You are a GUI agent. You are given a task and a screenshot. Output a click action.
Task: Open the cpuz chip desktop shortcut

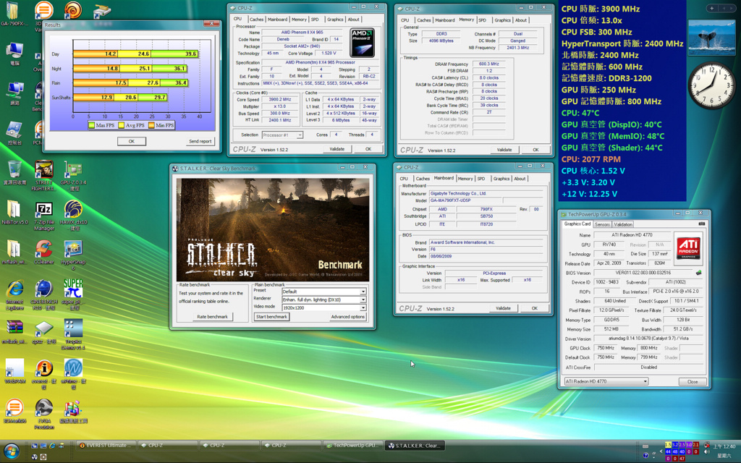[44, 331]
